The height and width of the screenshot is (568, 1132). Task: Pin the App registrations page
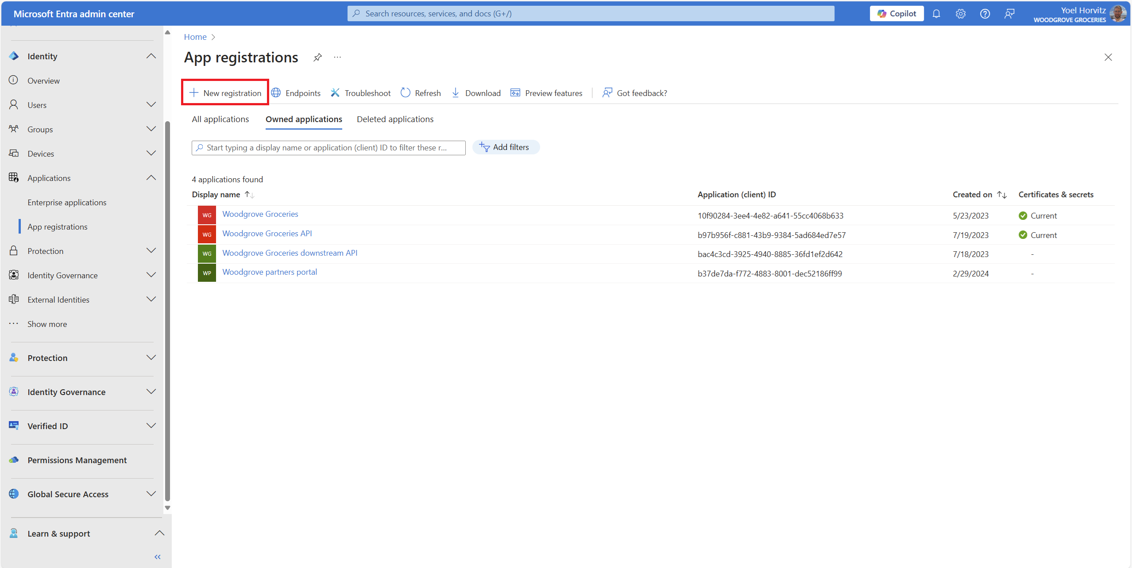[x=317, y=58]
